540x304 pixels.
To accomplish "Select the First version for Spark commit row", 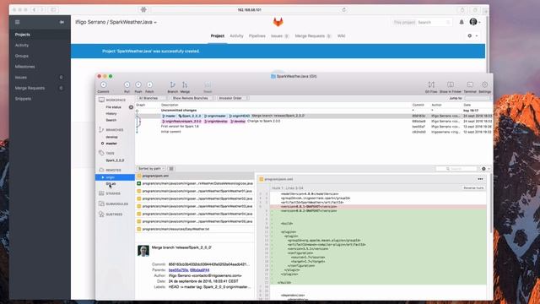I will [x=314, y=127].
